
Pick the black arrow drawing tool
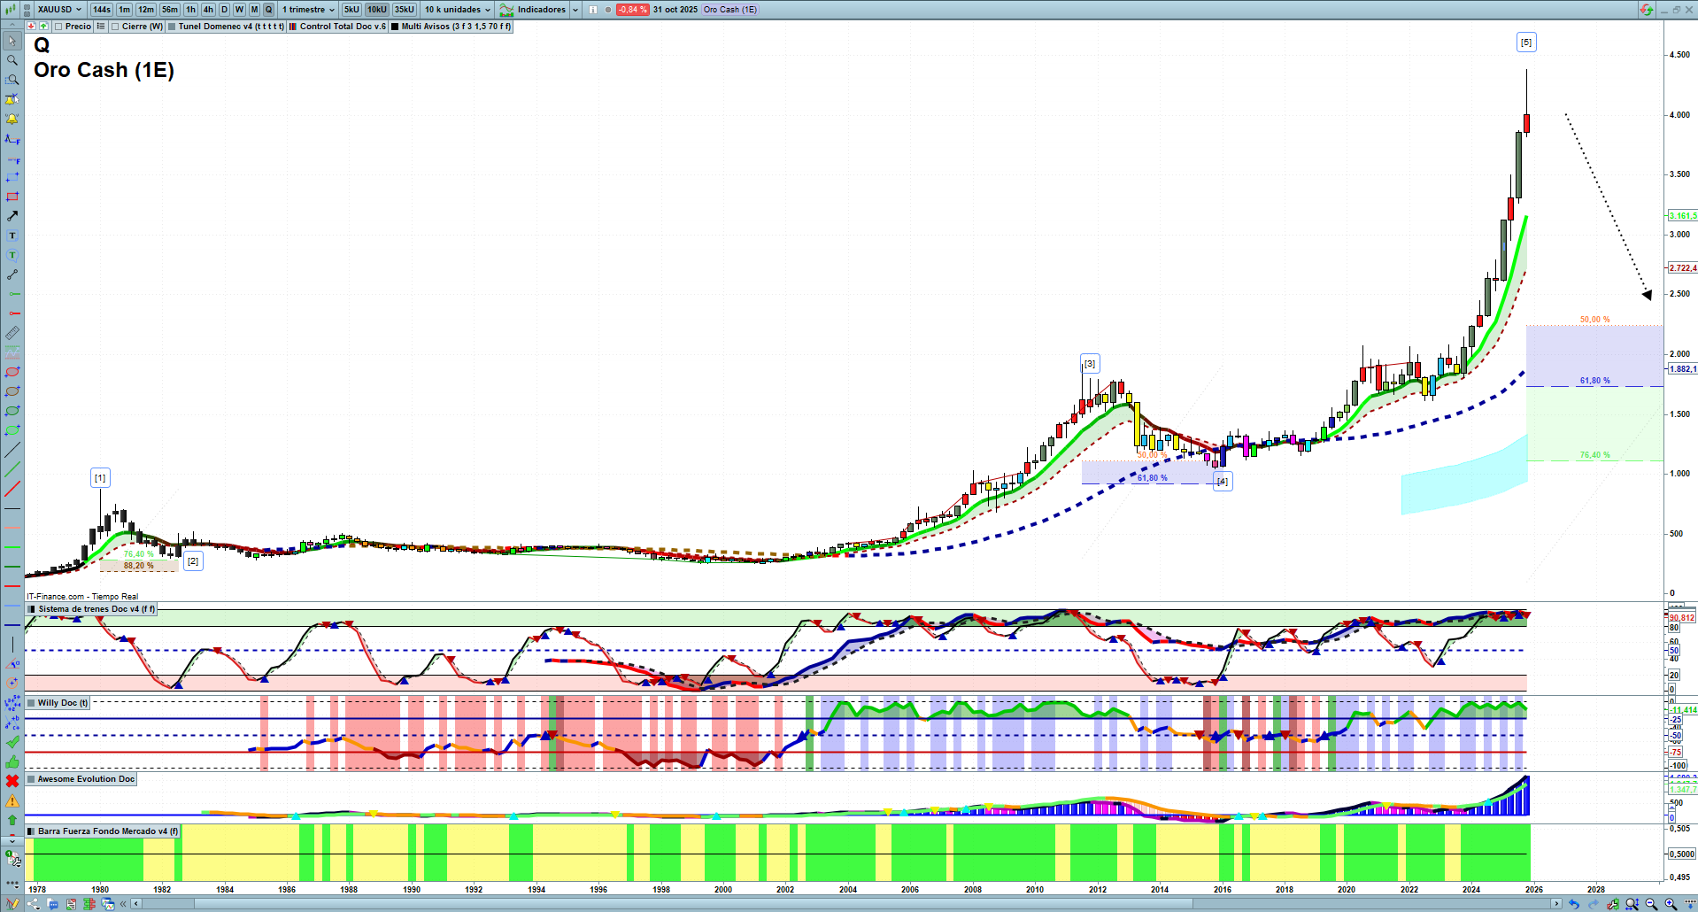tap(12, 216)
